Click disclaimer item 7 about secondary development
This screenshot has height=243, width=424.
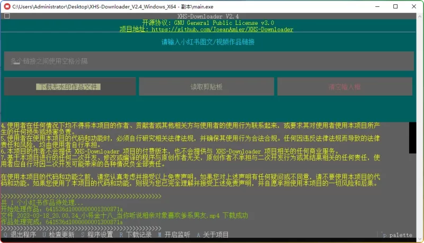pyautogui.click(x=190, y=160)
